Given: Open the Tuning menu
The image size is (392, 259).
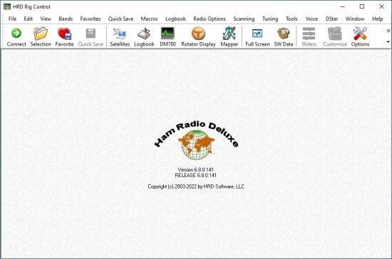Looking at the screenshot, I should (x=270, y=18).
